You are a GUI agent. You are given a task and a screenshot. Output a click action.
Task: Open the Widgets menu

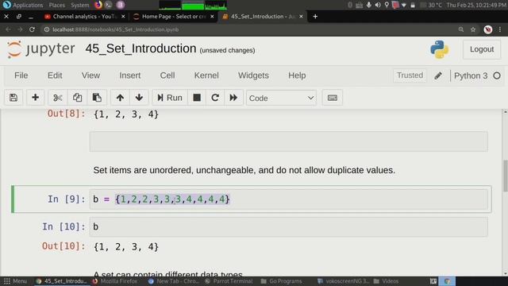[253, 75]
